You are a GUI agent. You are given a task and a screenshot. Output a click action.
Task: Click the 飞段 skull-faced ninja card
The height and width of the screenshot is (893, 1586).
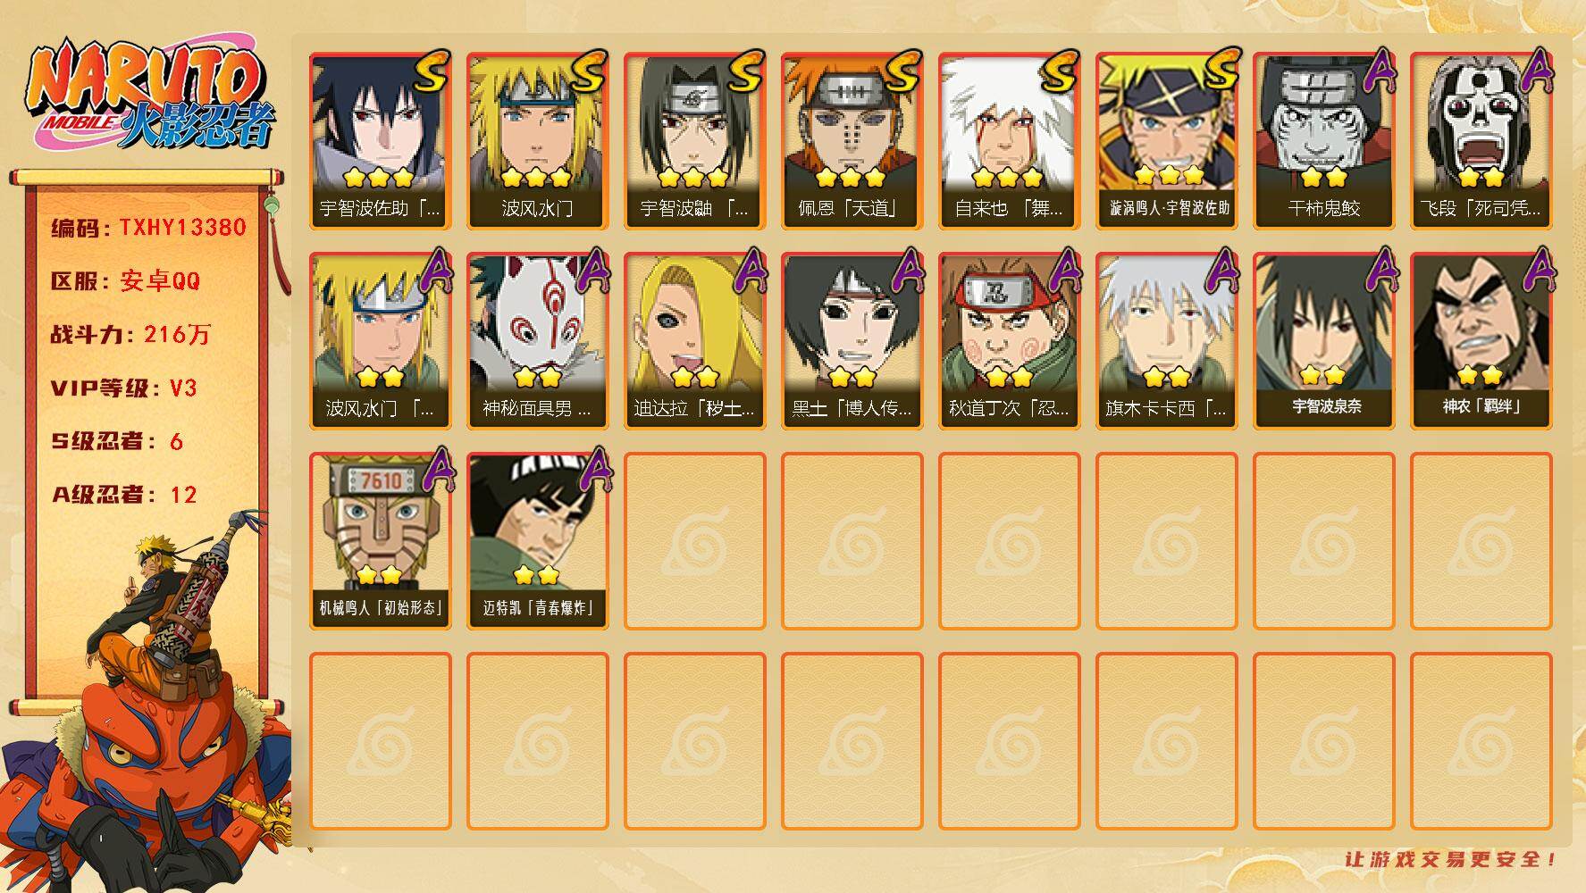coord(1481,141)
